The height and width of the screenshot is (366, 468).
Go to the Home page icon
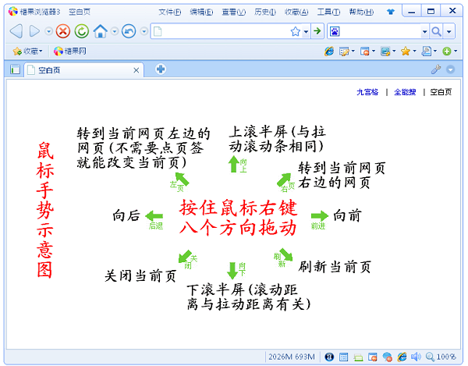tap(100, 31)
